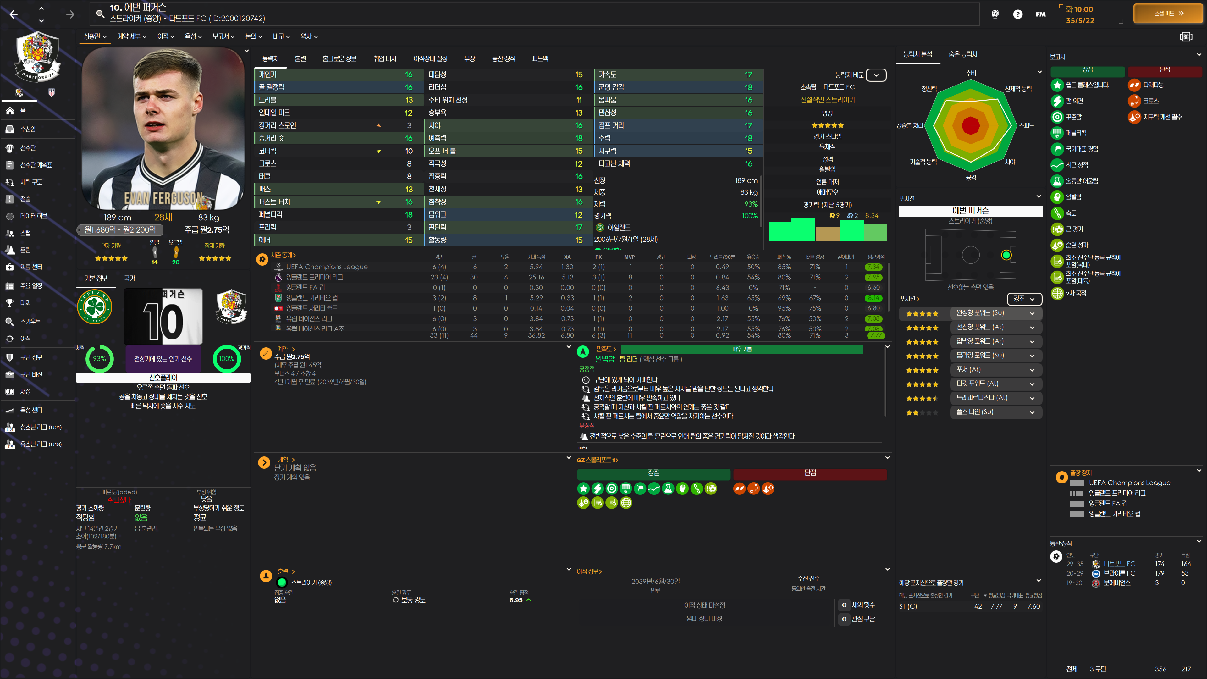Switch to the 통산 성적 tab
Viewport: 1207px width, 679px height.
[503, 58]
